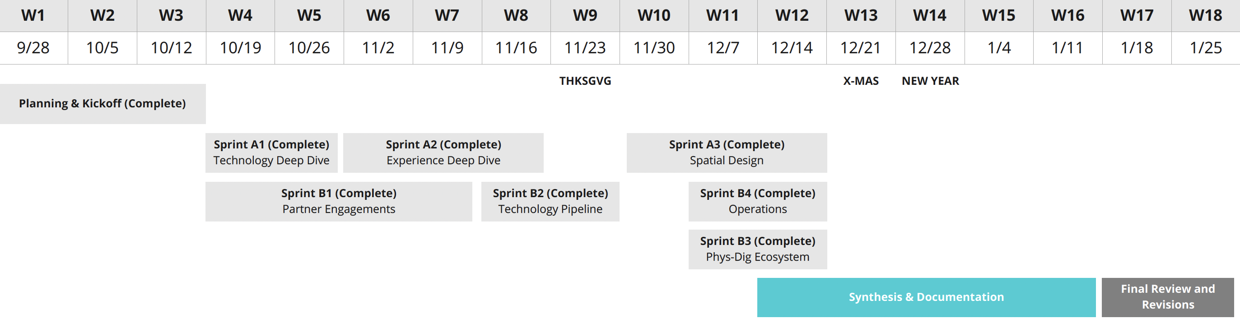This screenshot has height=323, width=1240.
Task: Click the W18 week header
Action: [1205, 16]
